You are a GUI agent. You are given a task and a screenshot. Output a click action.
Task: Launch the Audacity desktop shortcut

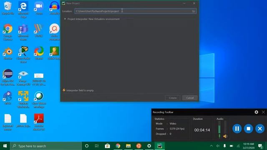coord(55,8)
